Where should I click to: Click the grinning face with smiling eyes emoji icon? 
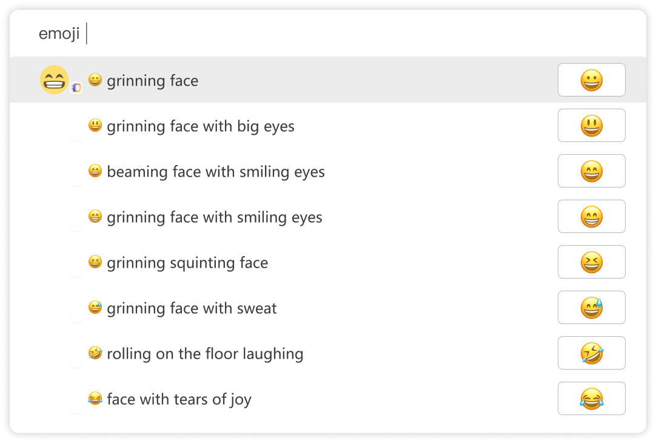pos(95,216)
